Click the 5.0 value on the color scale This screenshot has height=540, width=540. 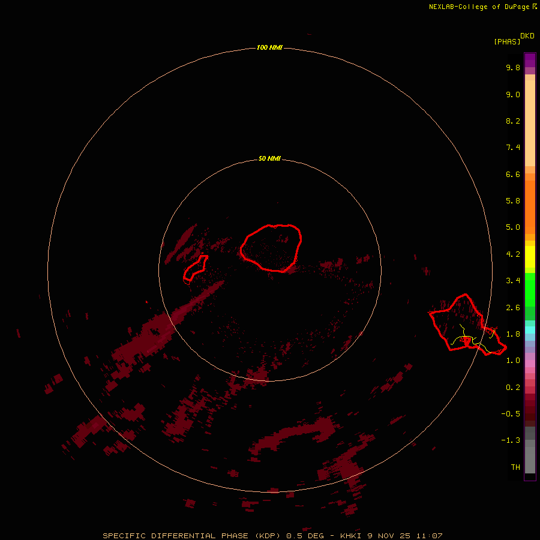[513, 227]
